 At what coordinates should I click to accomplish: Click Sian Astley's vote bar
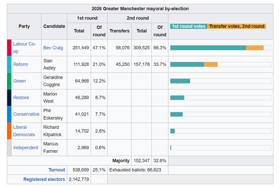(221, 64)
